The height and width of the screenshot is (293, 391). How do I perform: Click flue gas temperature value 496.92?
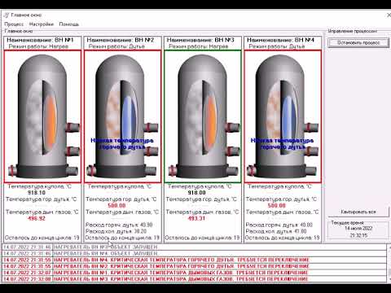tap(37, 218)
